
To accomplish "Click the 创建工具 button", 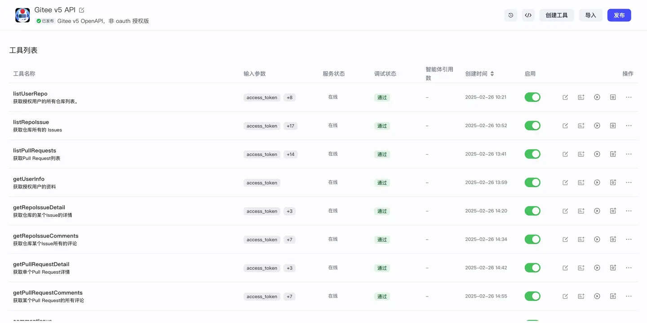I will (557, 15).
